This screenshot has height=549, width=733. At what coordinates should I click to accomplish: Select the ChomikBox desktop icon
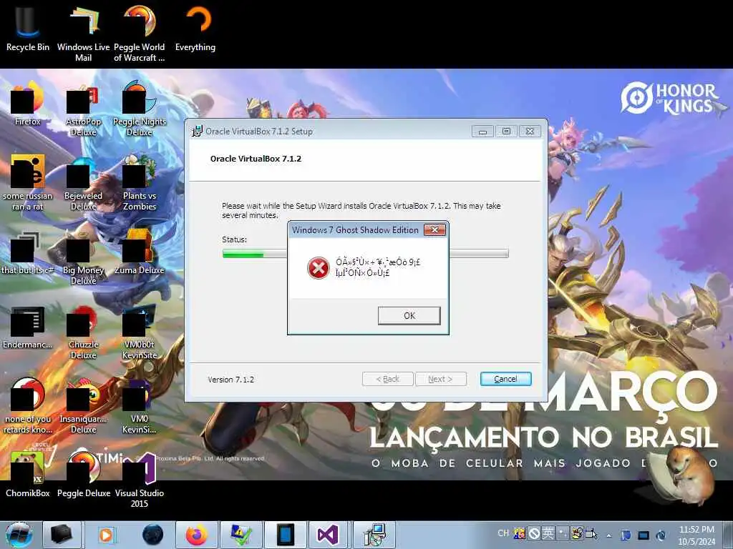click(28, 475)
